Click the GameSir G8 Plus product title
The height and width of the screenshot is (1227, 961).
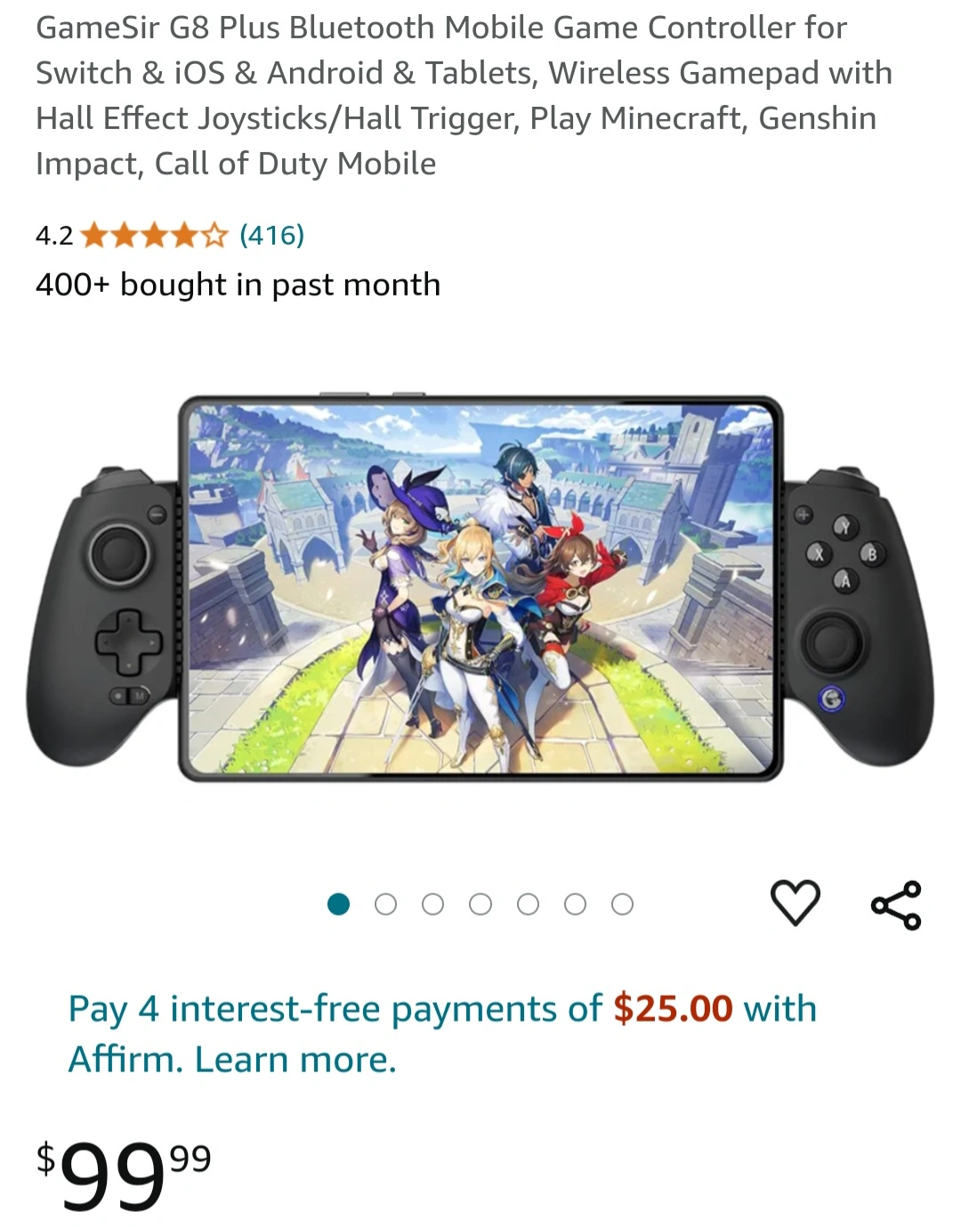464,95
